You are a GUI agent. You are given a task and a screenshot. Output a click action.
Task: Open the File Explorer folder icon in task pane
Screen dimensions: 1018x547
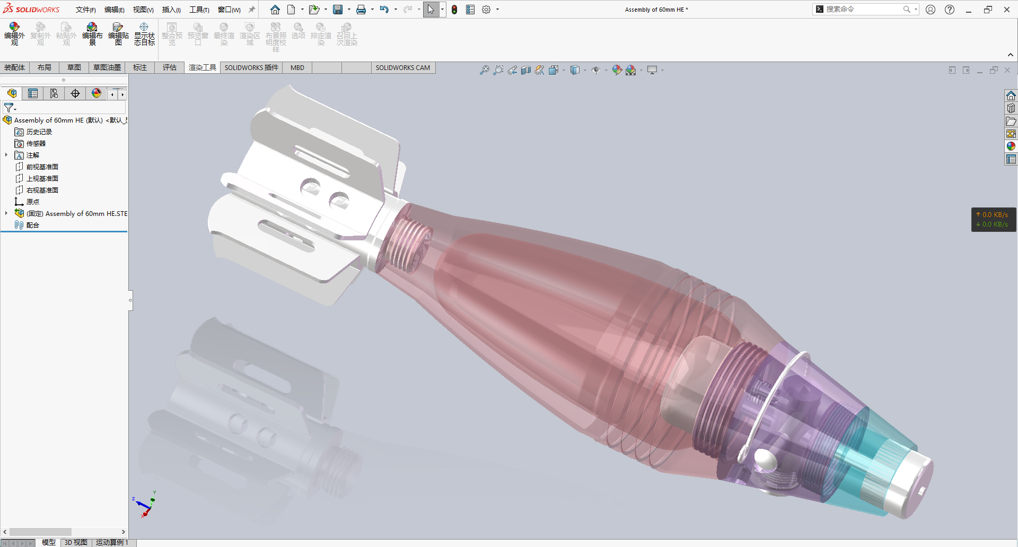tap(1011, 121)
